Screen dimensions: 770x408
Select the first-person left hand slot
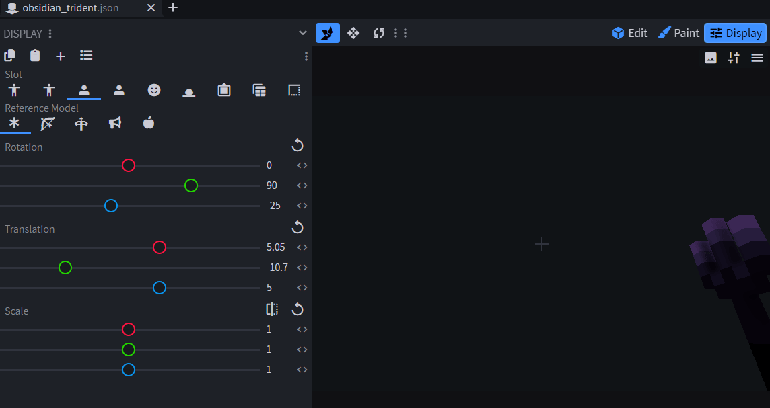coord(119,90)
